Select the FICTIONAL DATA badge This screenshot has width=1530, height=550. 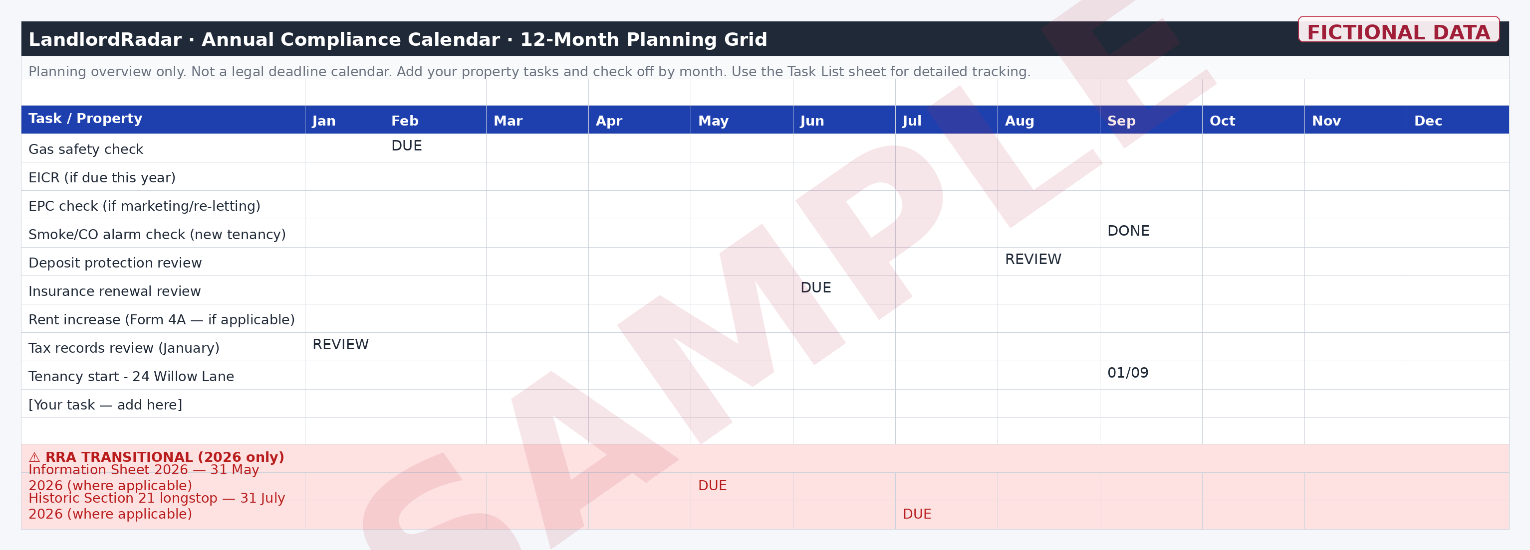click(1398, 29)
